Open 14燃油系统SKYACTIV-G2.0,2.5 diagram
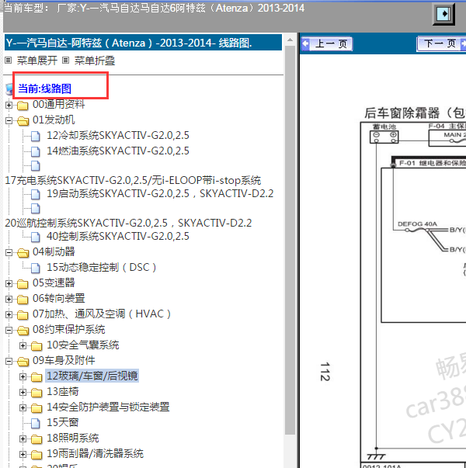 point(118,151)
